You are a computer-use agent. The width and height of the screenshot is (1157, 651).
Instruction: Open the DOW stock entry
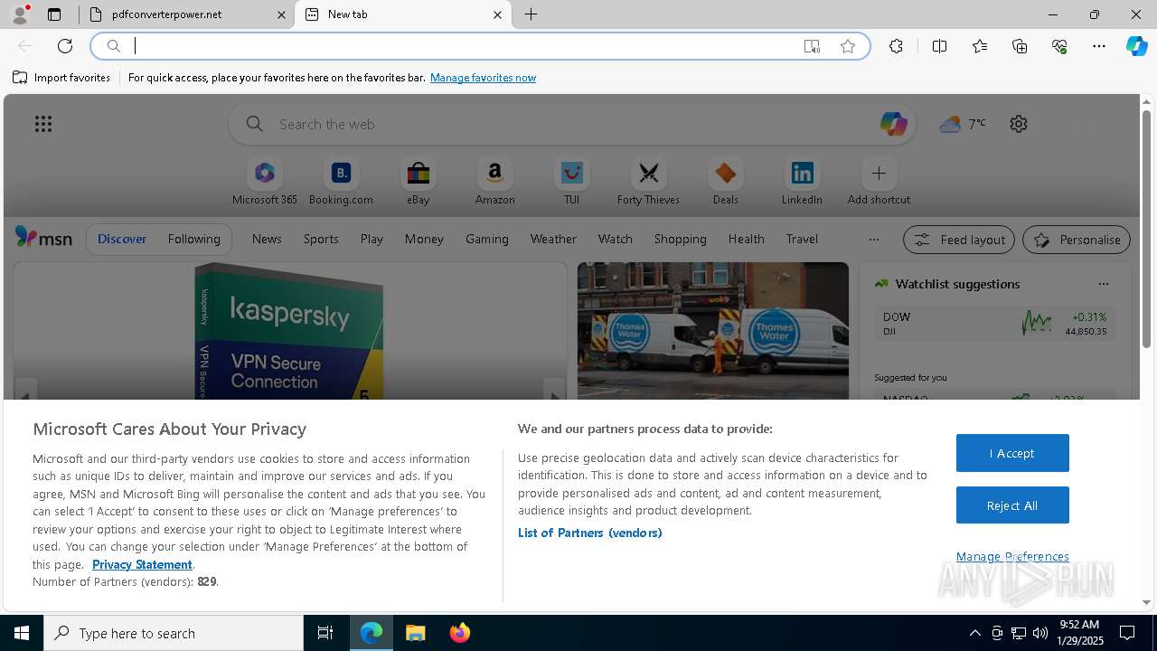pyautogui.click(x=994, y=324)
